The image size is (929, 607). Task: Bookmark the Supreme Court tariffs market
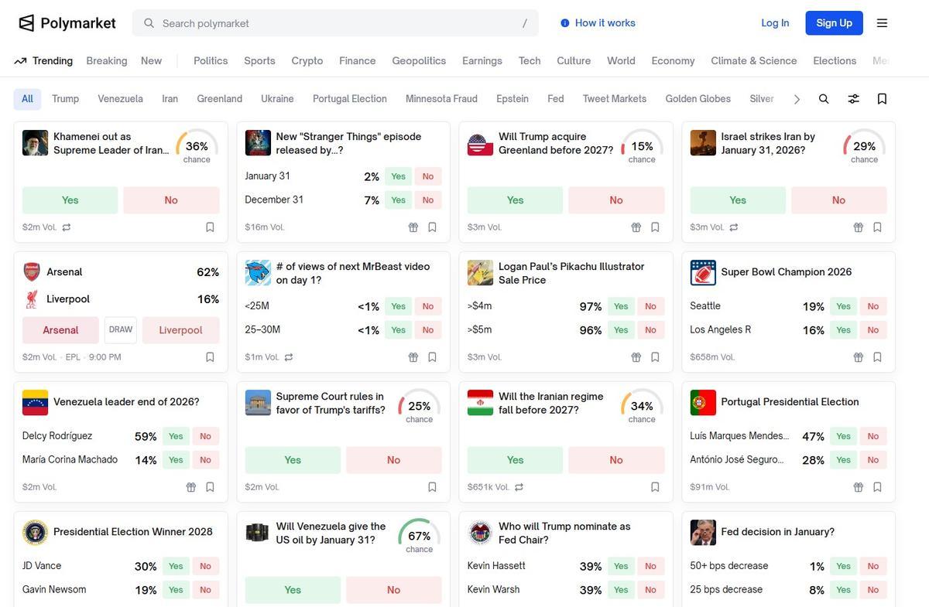pyautogui.click(x=432, y=487)
